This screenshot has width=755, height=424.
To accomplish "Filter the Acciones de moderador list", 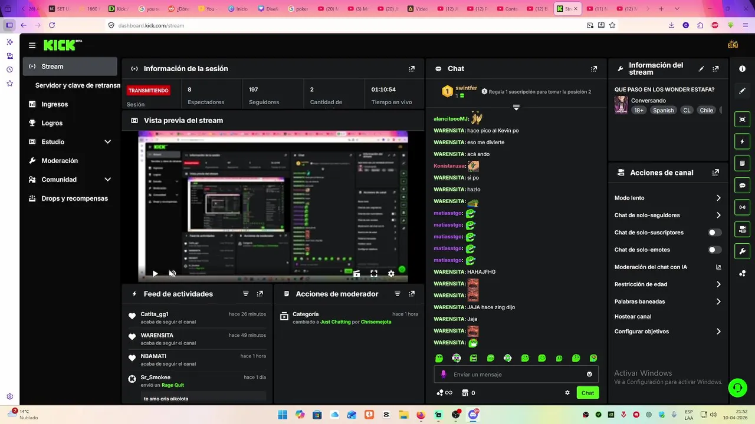I will [398, 294].
